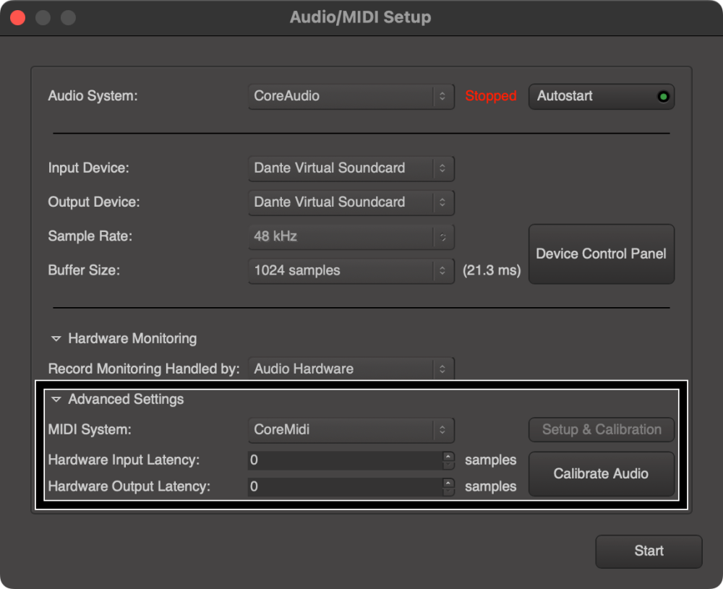Open the Output Device dropdown
The image size is (723, 589).
pyautogui.click(x=351, y=202)
